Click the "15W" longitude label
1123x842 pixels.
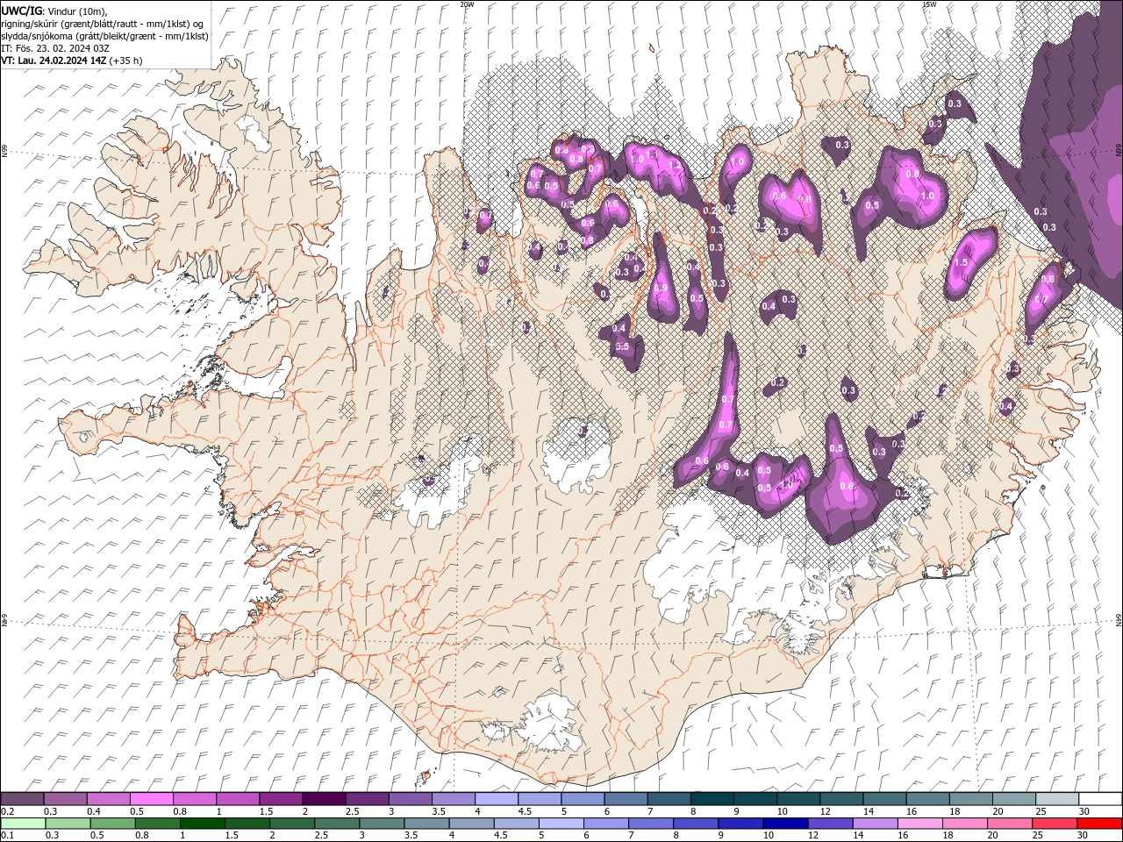point(929,4)
